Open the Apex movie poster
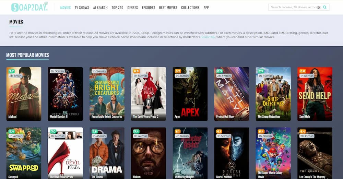The width and height of the screenshot is (343, 179). [190, 94]
